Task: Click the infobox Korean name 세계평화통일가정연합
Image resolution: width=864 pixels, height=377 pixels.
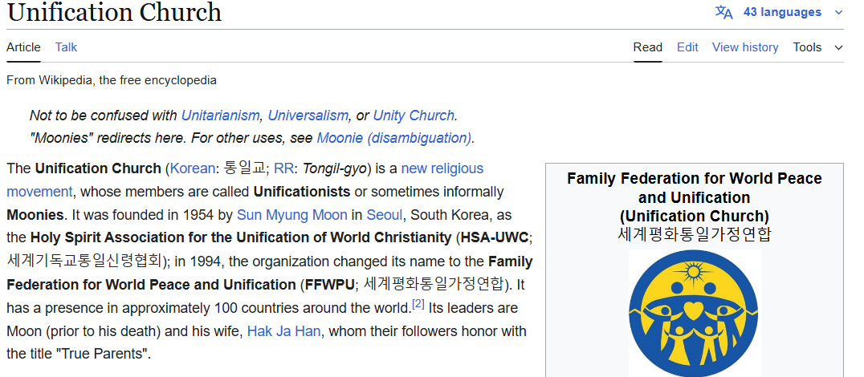Action: (x=695, y=234)
